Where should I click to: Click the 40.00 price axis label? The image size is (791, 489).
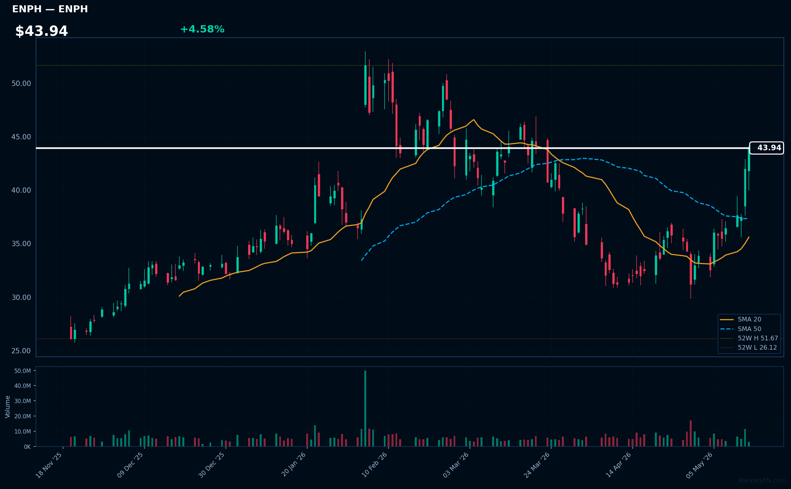21,190
